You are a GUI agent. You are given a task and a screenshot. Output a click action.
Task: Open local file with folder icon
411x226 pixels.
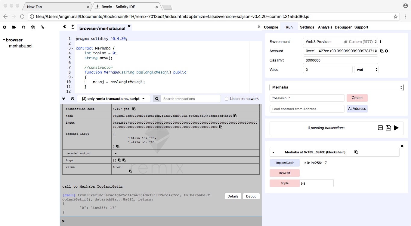pyautogui.click(x=14, y=27)
